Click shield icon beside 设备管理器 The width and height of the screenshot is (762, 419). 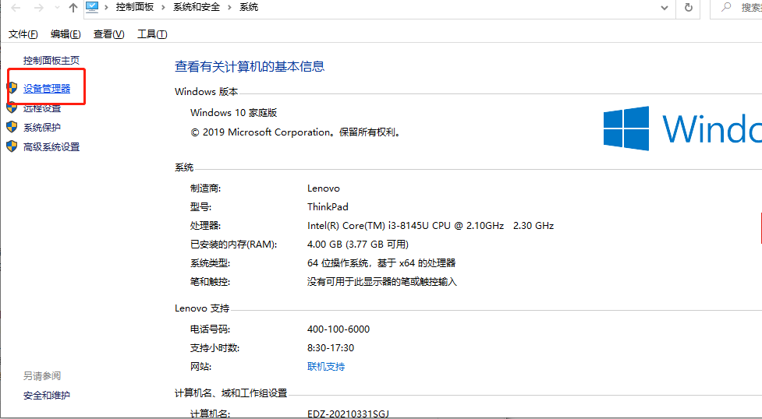coord(12,88)
